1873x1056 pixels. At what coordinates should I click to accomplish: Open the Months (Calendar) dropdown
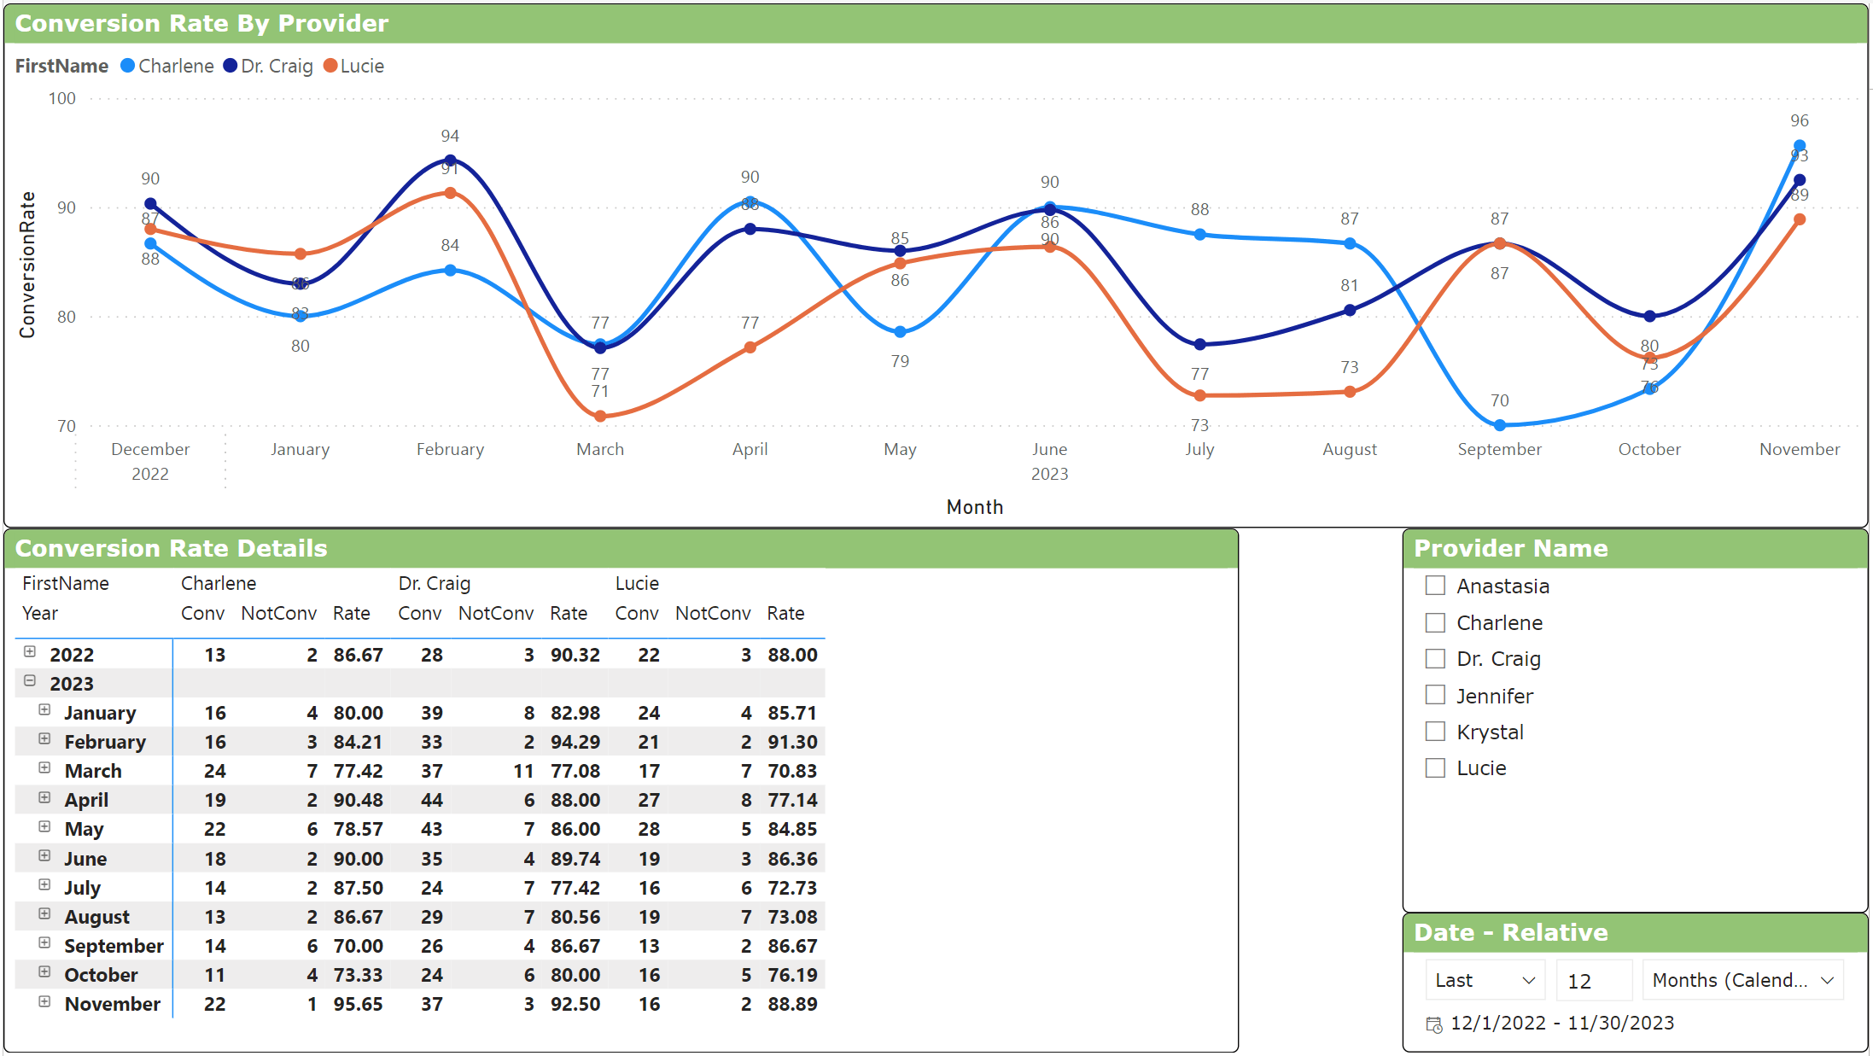click(1742, 979)
